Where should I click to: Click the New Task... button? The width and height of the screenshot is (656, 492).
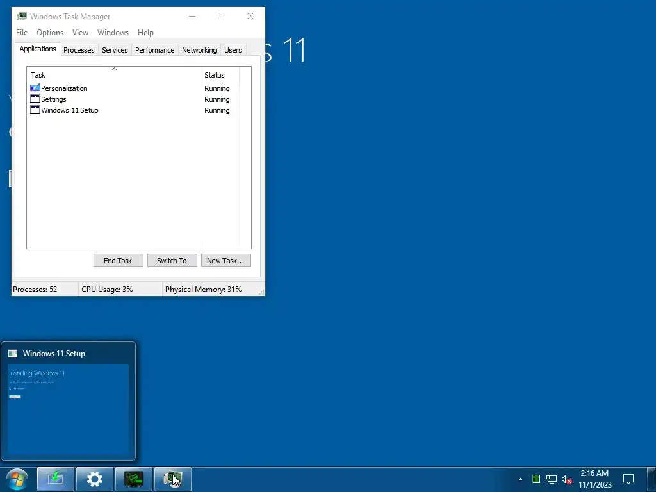[x=225, y=260]
